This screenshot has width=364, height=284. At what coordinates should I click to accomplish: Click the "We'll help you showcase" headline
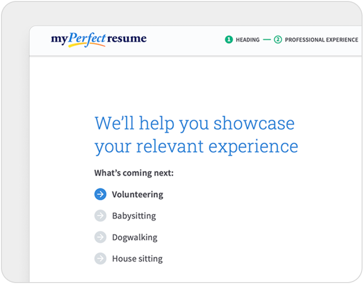coord(195,123)
